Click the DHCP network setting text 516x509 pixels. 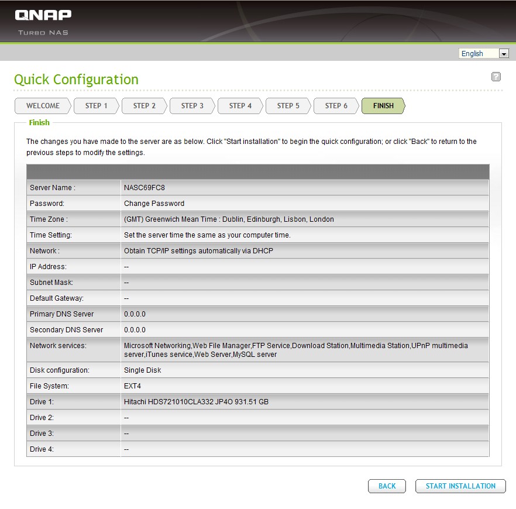pyautogui.click(x=198, y=251)
